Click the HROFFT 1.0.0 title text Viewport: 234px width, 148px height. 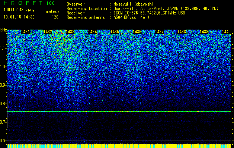29,3
